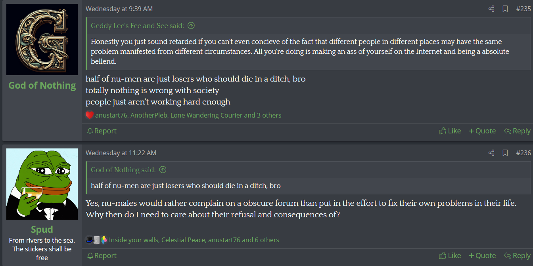The height and width of the screenshot is (266, 533).
Task: Report Spud's post
Action: 102,256
